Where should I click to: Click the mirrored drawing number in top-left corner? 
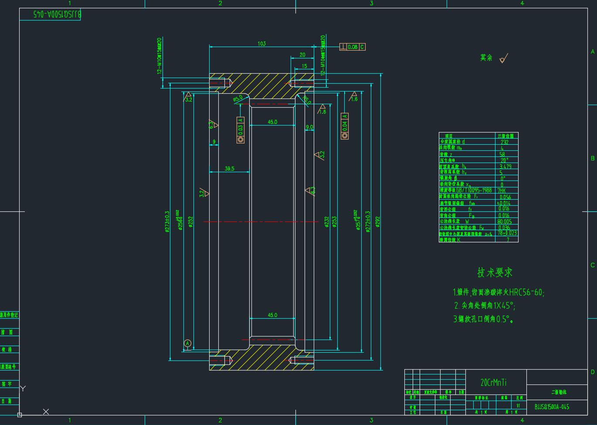click(x=58, y=14)
